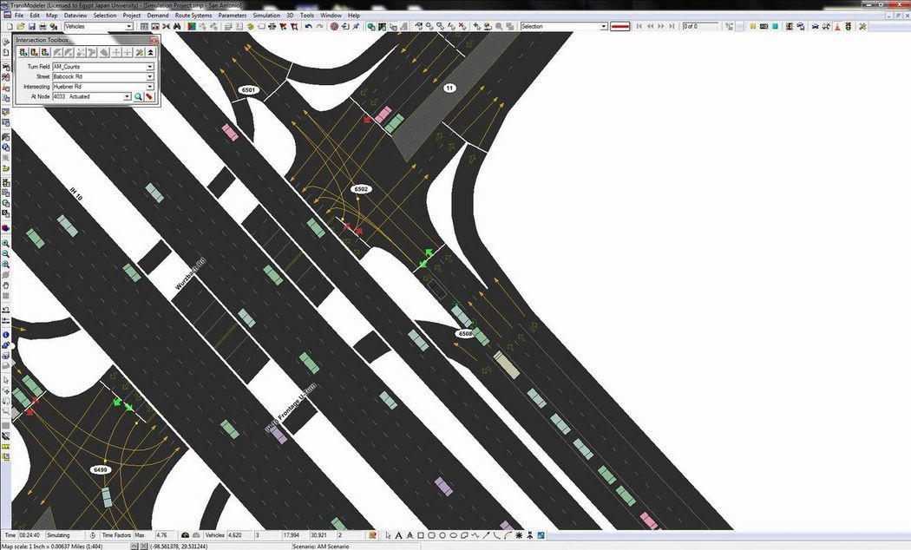
Task: Click the red line style swatch
Action: tap(620, 27)
